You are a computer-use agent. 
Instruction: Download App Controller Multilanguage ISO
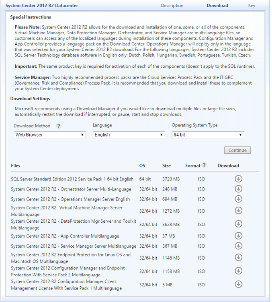[x=238, y=236]
